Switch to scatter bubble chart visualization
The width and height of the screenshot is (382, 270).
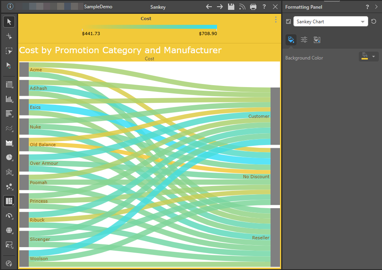coord(9,186)
